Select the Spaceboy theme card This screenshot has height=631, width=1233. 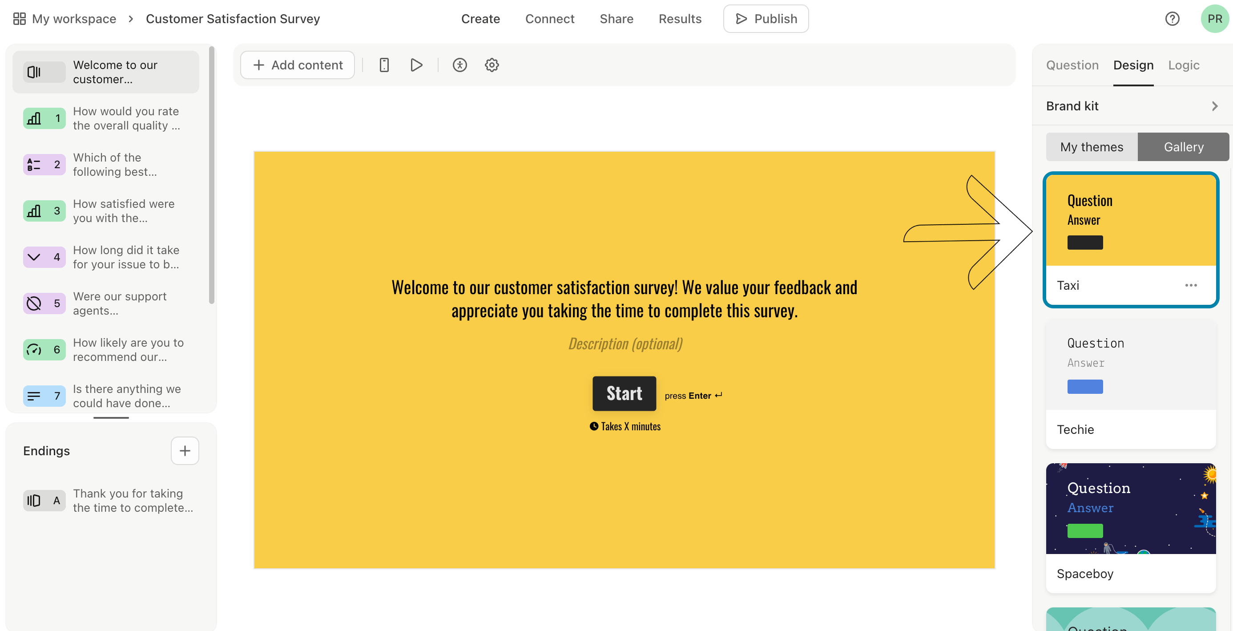coord(1131,528)
